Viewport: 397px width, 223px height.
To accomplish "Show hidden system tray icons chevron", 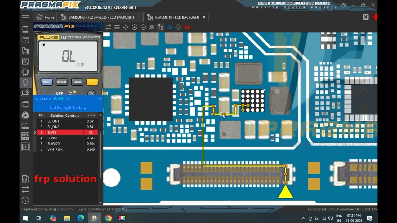I will (303, 218).
